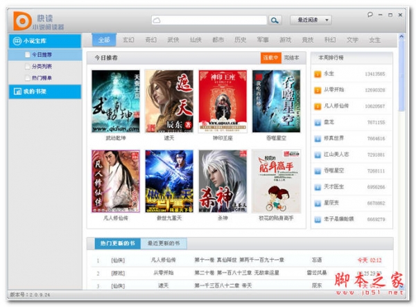
Task: Open the 傲世九重天 book cover
Action: (169, 182)
